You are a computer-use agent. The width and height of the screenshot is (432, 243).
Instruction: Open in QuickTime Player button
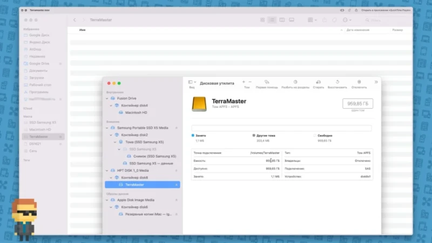click(386, 10)
